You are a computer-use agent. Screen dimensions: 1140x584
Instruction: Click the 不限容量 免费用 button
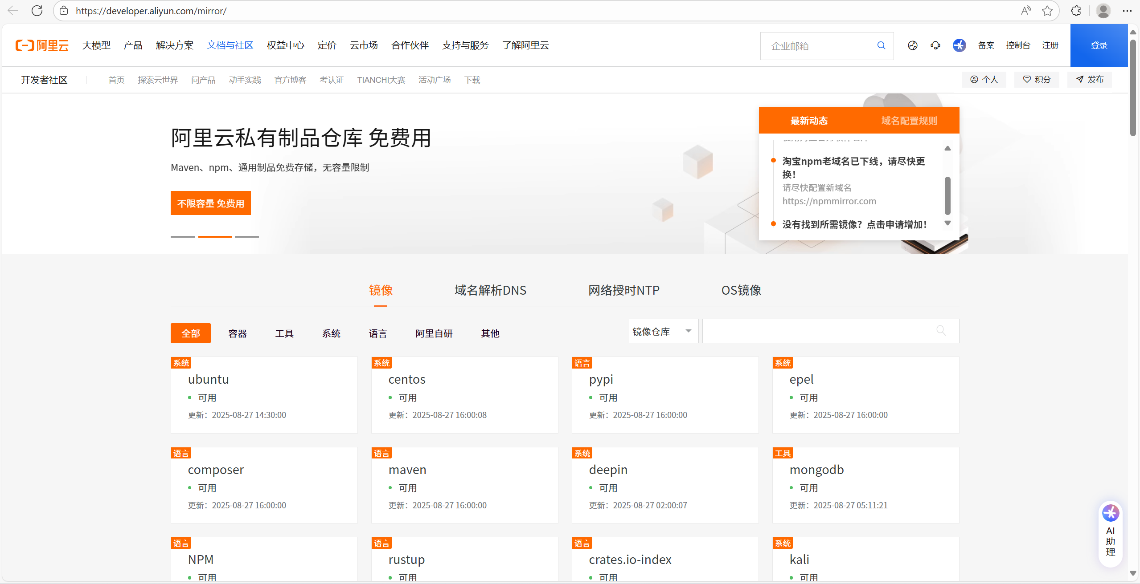[x=210, y=203]
